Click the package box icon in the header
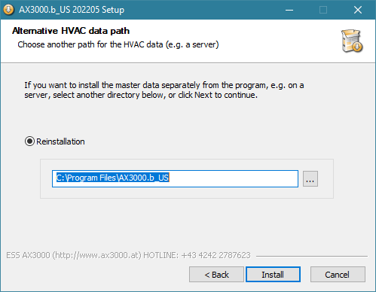The image size is (376, 292). [351, 41]
